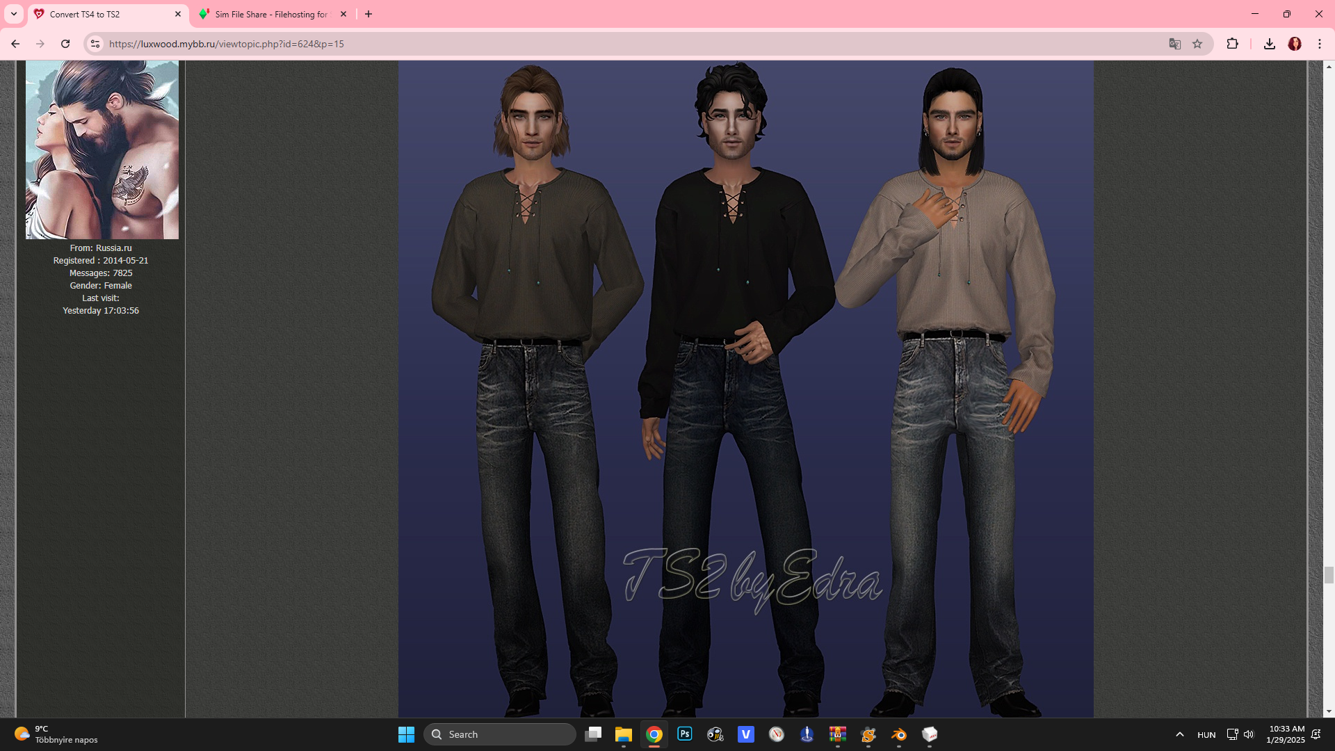The width and height of the screenshot is (1335, 751).
Task: Click the page vertical scrollbar thumb
Action: (1329, 575)
